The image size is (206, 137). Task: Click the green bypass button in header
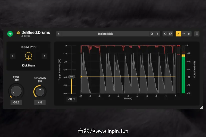click(10, 34)
